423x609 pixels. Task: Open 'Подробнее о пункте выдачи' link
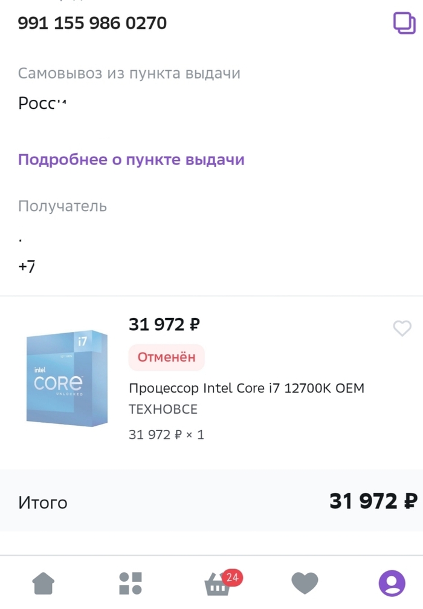[x=131, y=160]
